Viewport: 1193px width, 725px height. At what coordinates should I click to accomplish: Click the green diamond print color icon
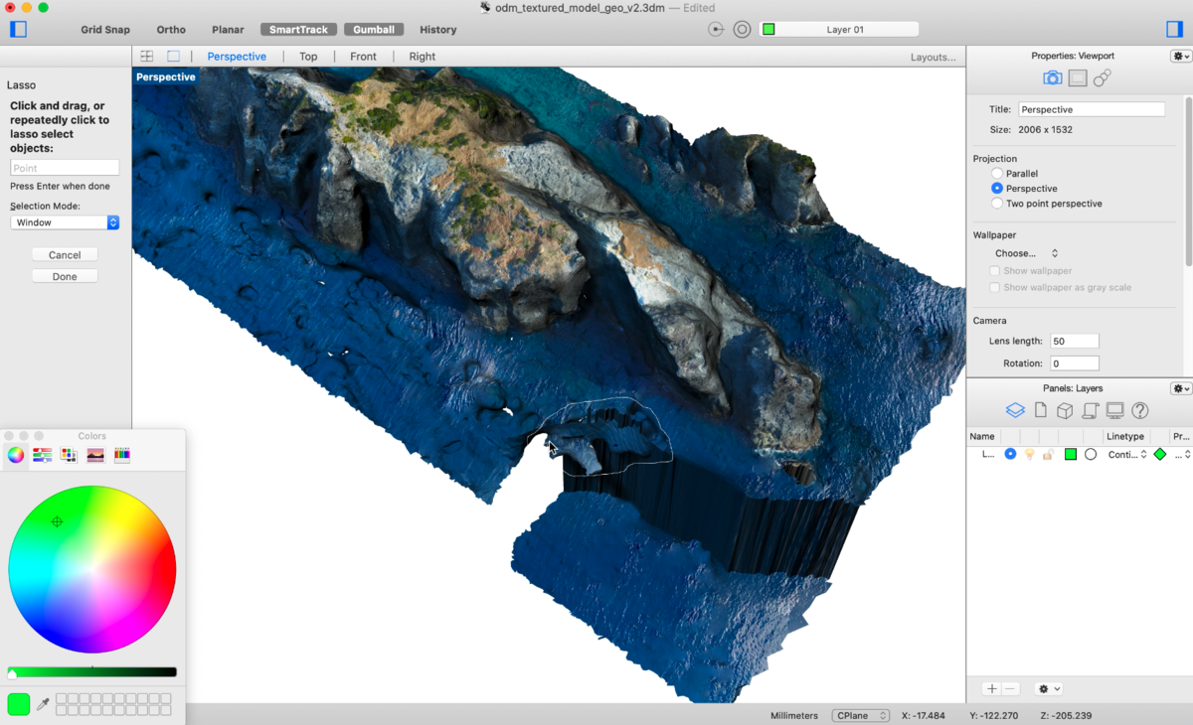(1159, 454)
